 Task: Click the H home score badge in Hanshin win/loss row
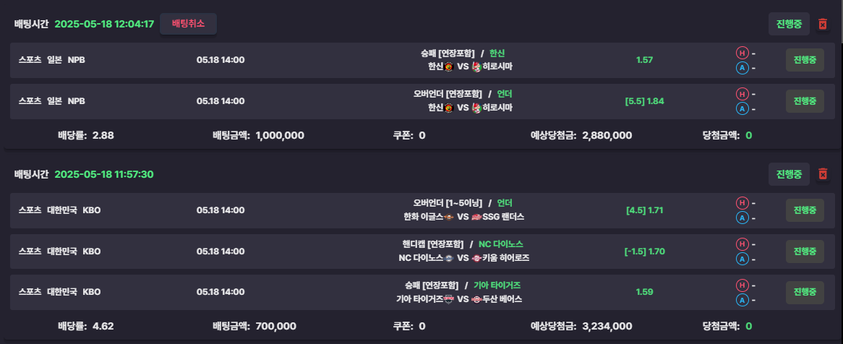coord(742,53)
